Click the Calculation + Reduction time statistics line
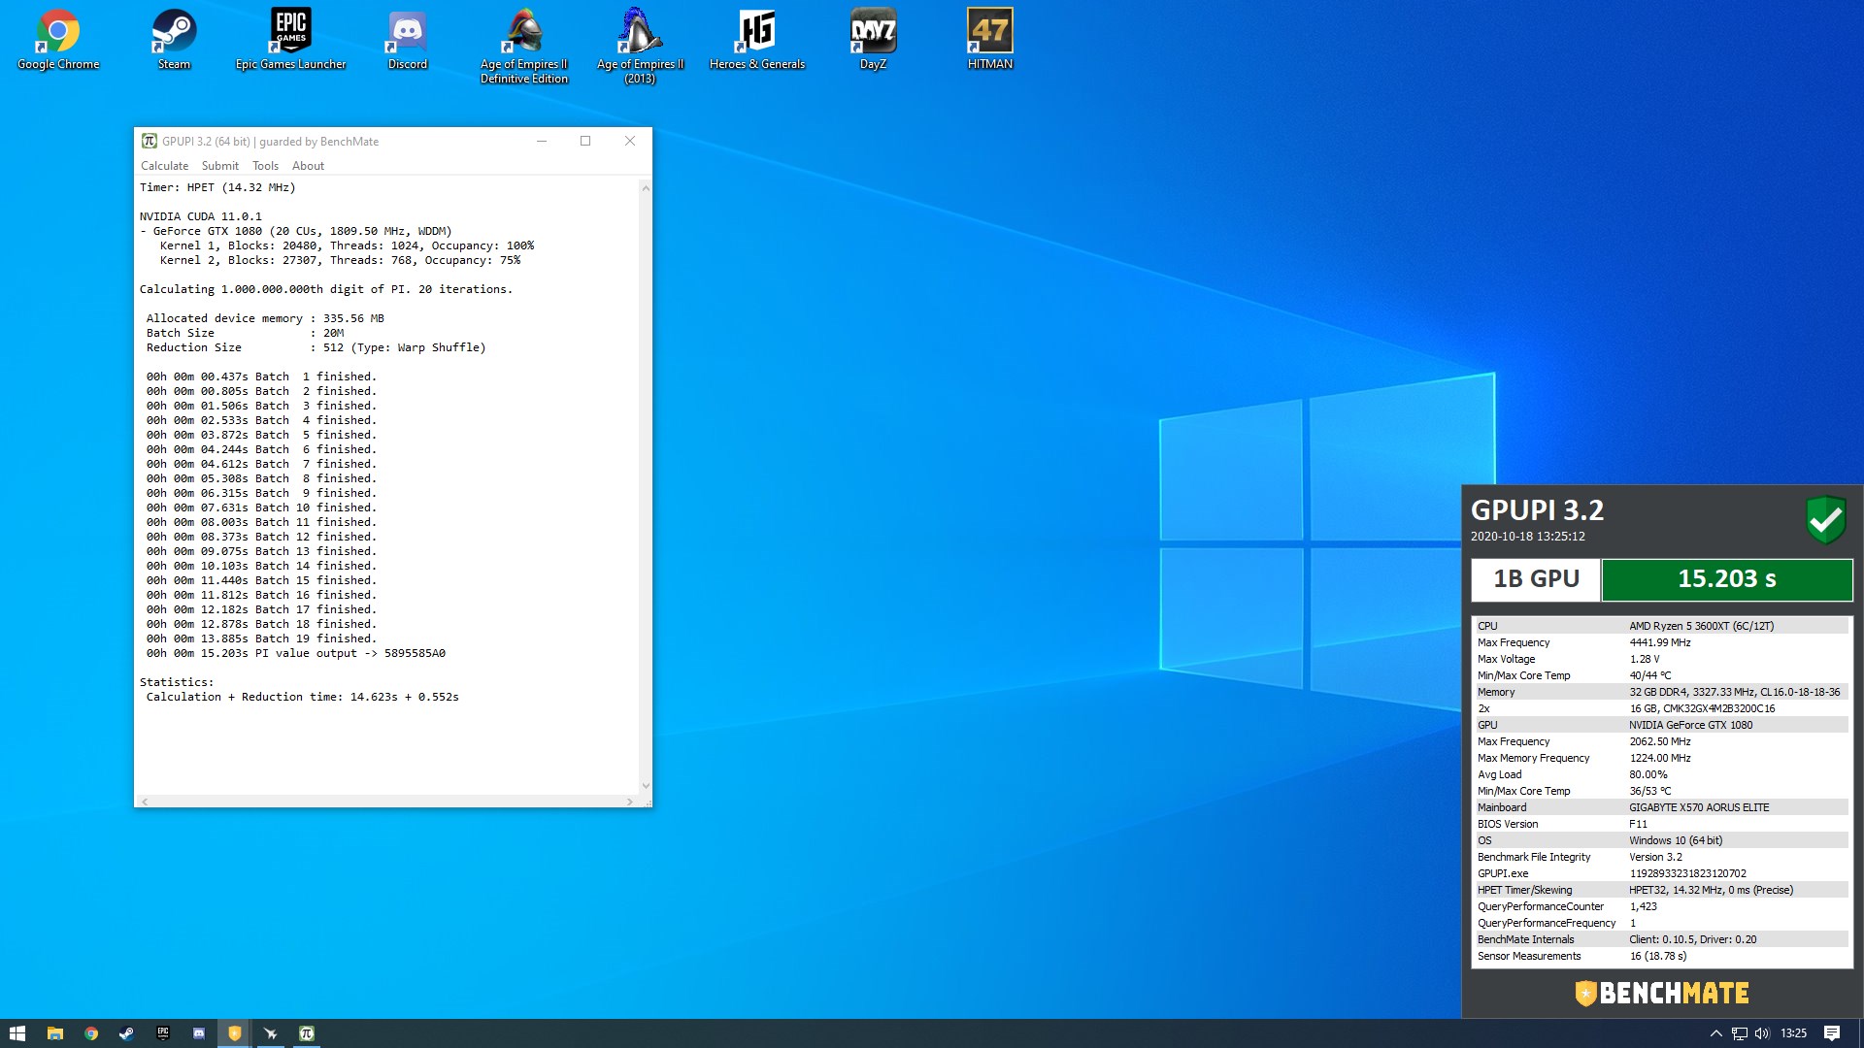 click(302, 697)
